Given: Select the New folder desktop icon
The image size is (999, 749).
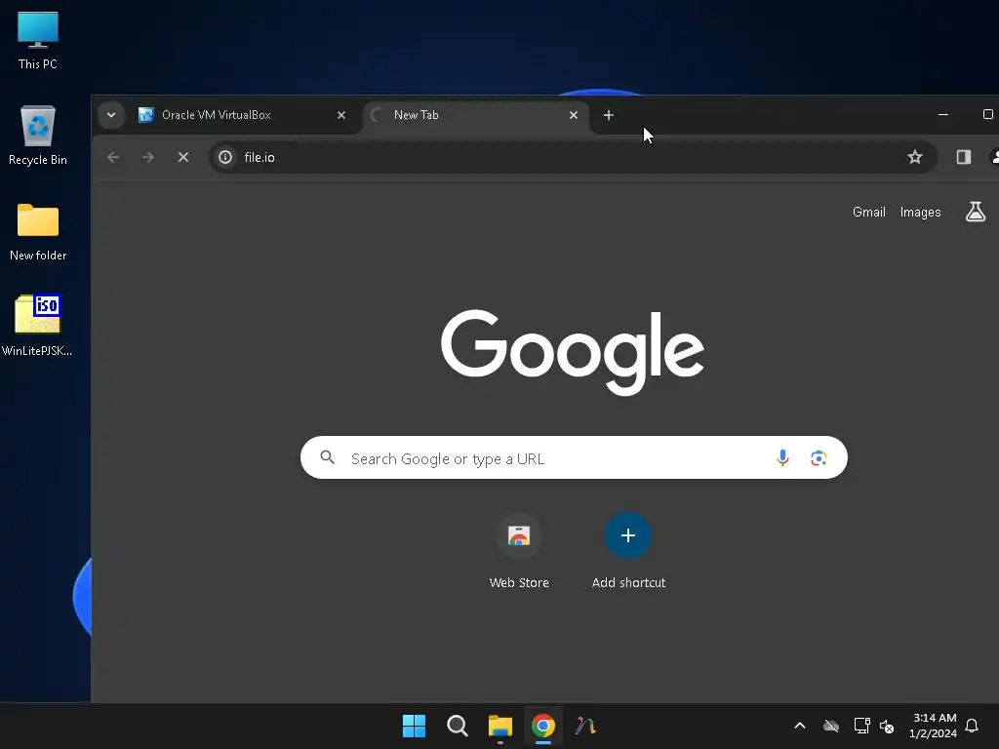Looking at the screenshot, I should 38,232.
